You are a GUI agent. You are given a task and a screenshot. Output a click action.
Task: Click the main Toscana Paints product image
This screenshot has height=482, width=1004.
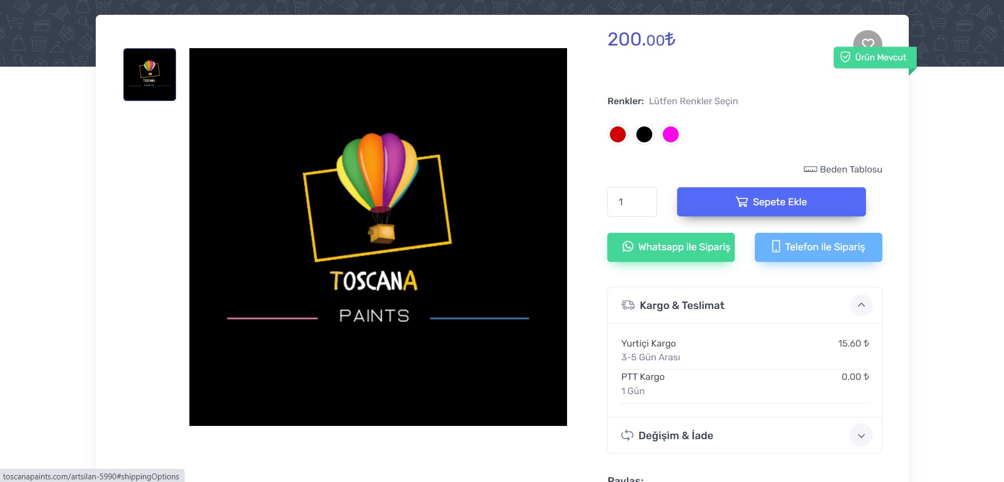click(378, 237)
